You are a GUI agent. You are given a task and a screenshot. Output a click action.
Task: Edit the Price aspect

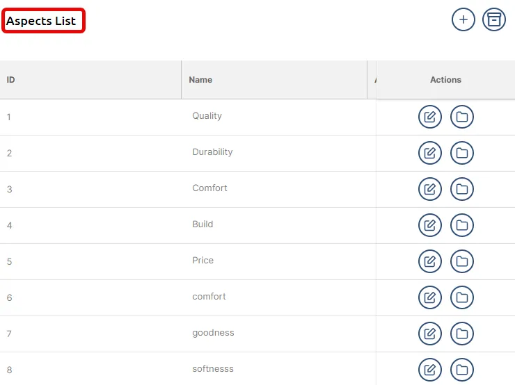point(429,261)
